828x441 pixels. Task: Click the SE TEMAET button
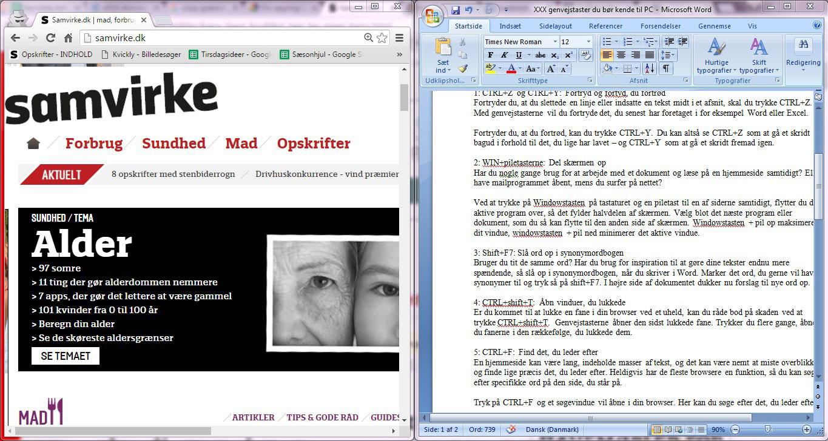66,356
